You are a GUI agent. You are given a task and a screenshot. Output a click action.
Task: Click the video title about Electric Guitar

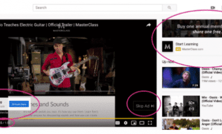(x=49, y=25)
